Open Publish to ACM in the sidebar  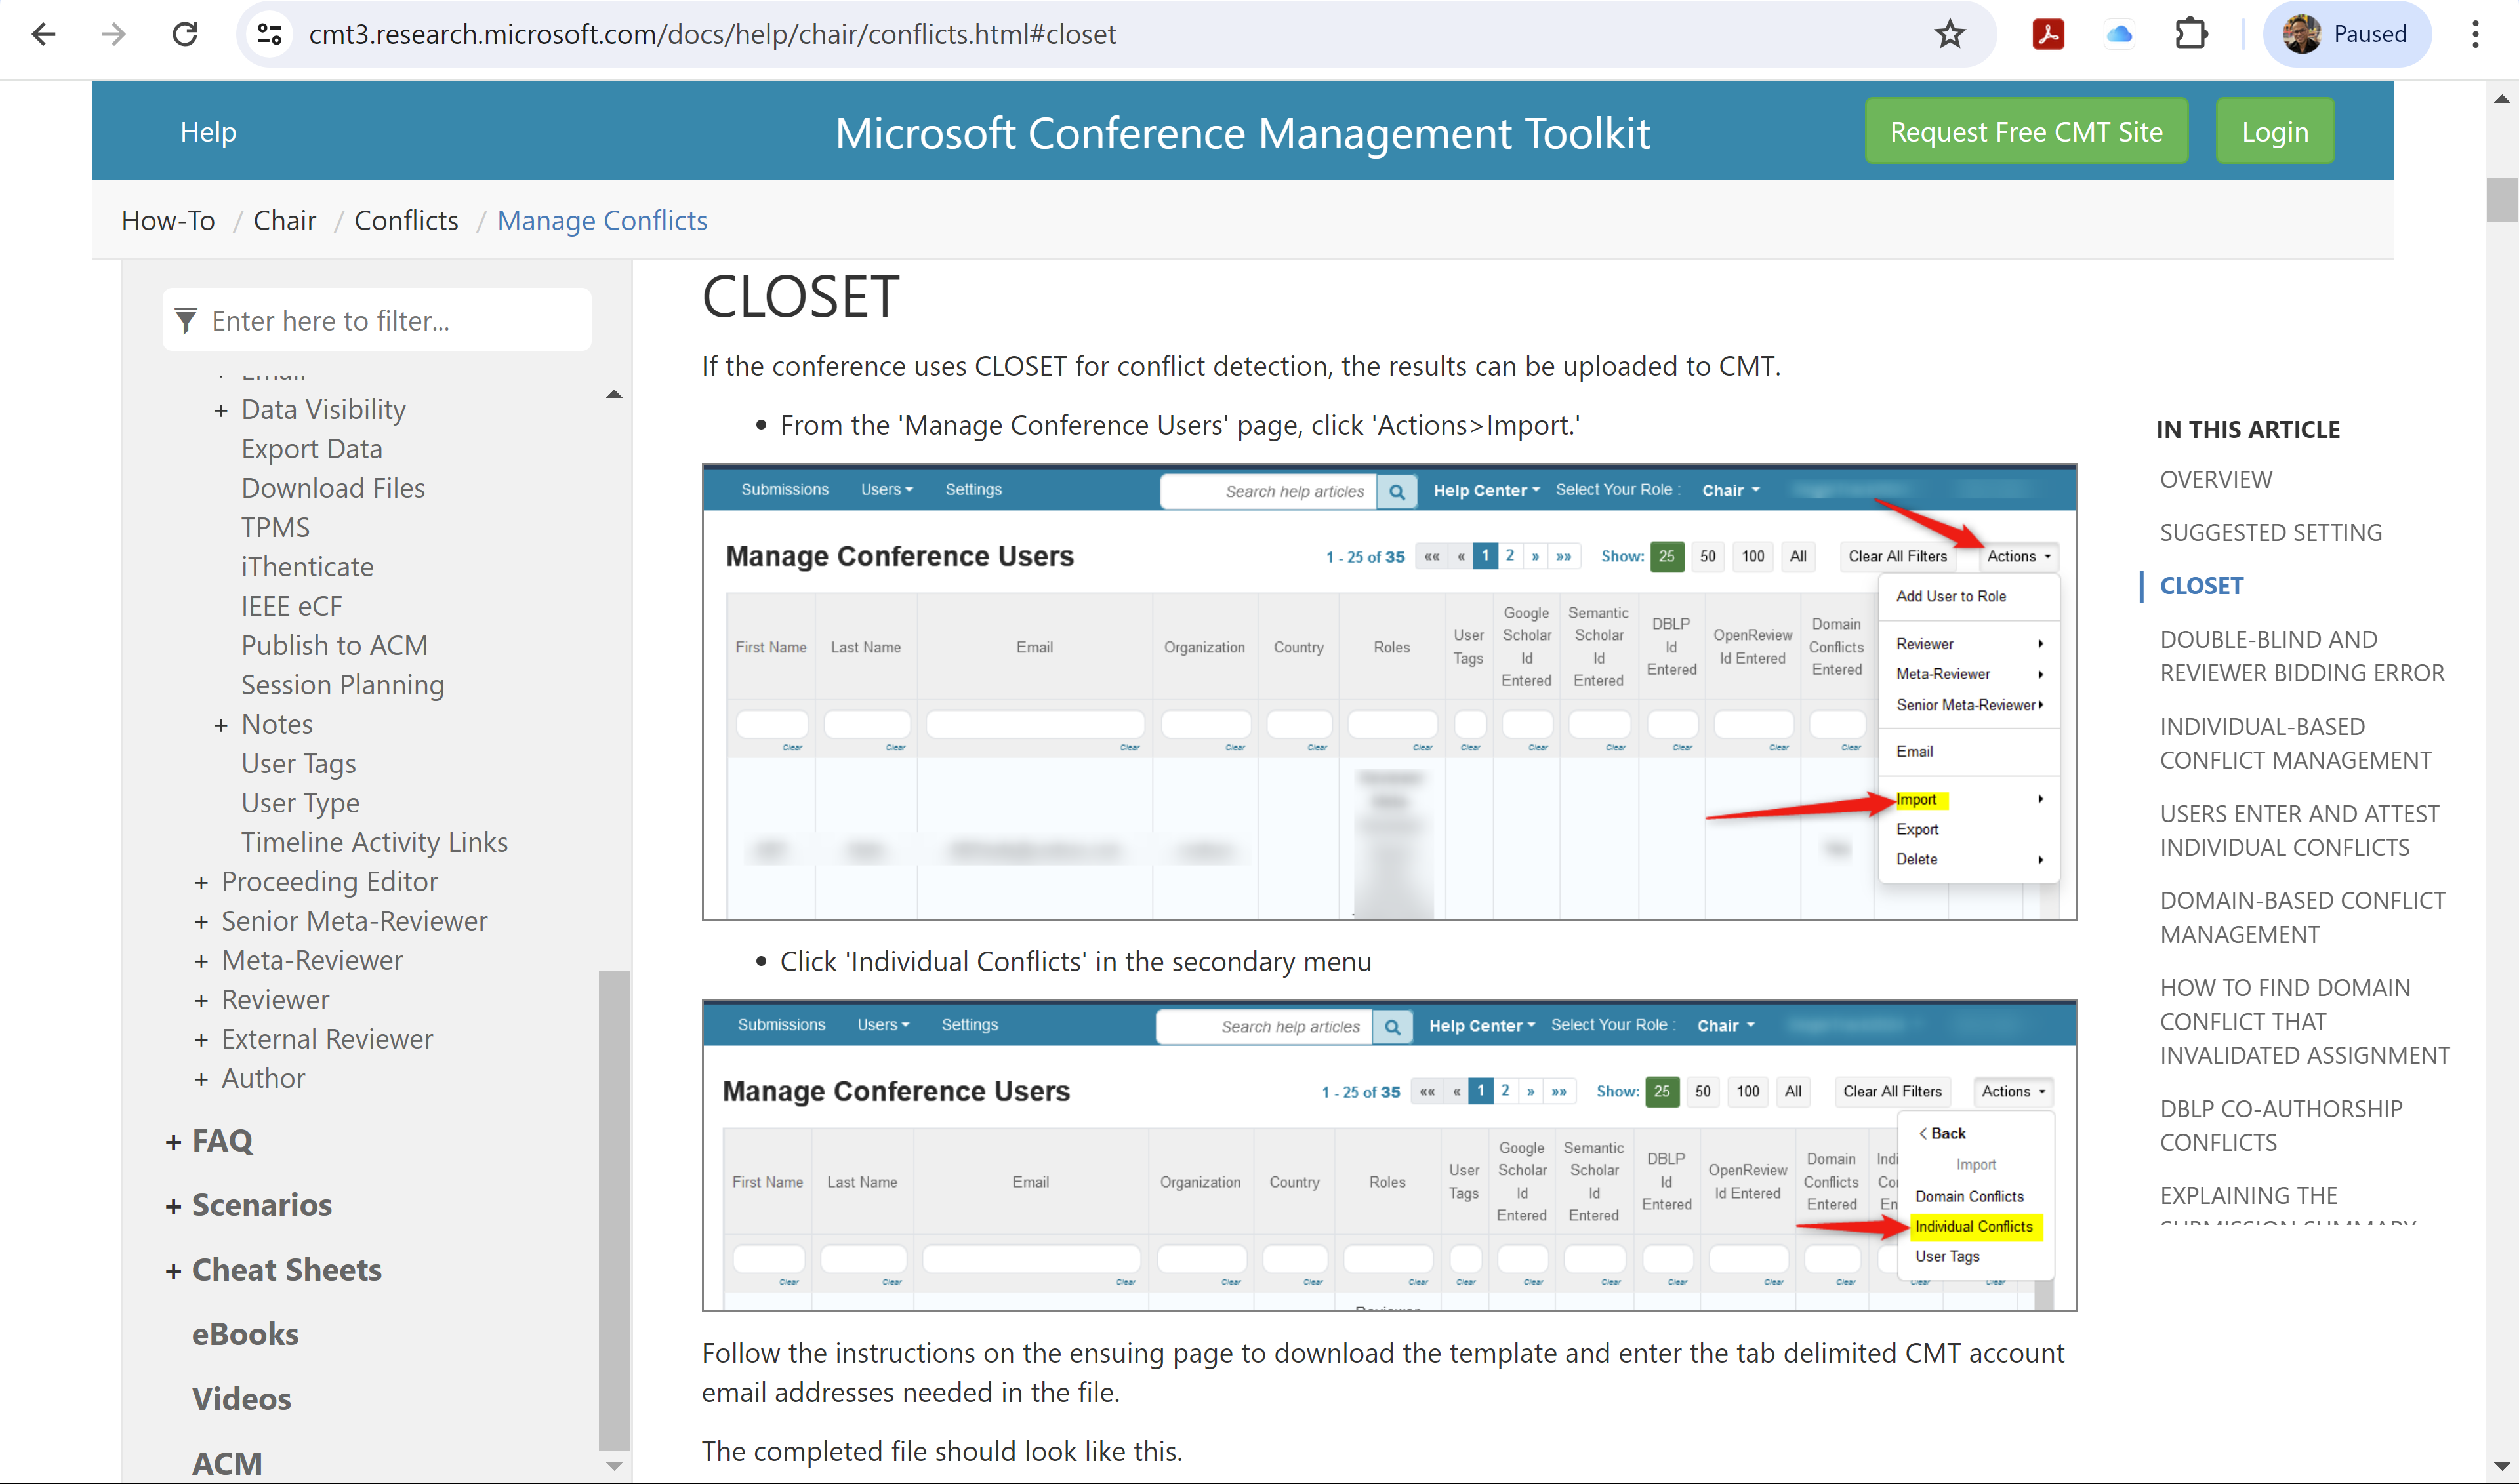coord(334,646)
